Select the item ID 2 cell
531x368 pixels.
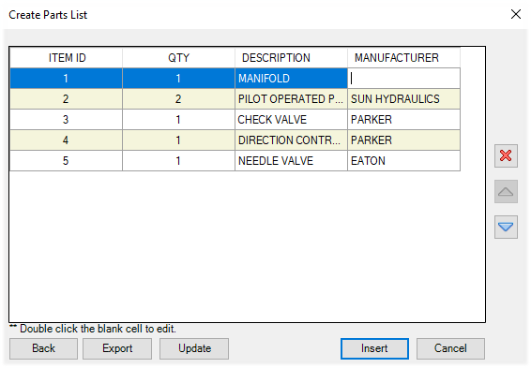[x=67, y=99]
